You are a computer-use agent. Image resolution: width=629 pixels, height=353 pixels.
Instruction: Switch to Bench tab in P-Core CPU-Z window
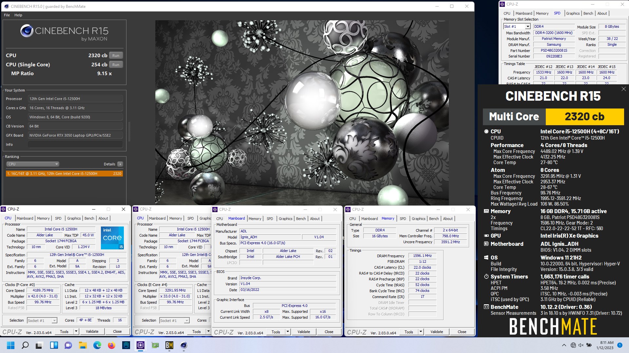tap(89, 218)
